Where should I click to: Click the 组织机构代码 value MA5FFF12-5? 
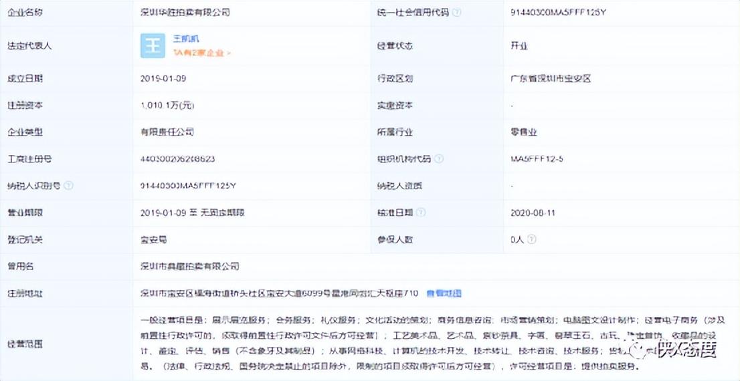537,159
